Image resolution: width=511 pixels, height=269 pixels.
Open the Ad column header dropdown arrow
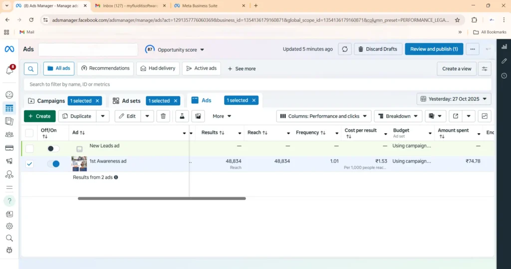click(x=184, y=133)
